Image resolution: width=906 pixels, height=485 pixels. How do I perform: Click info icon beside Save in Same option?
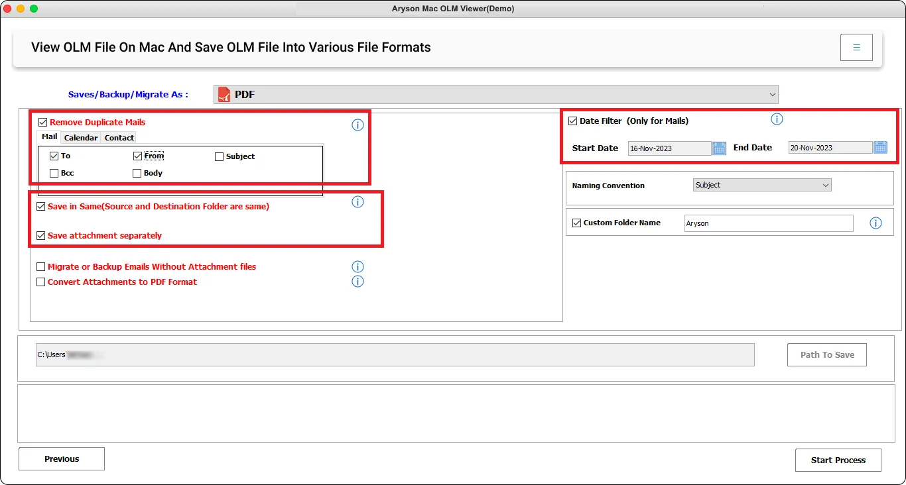[x=357, y=202]
